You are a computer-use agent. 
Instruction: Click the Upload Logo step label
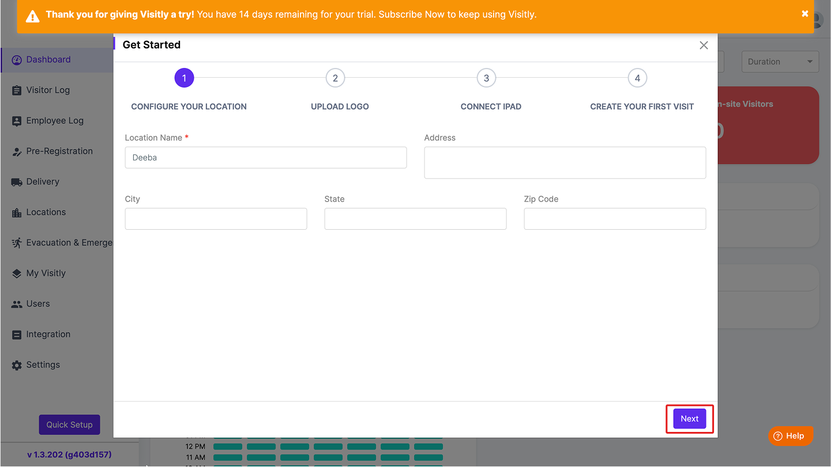340,107
